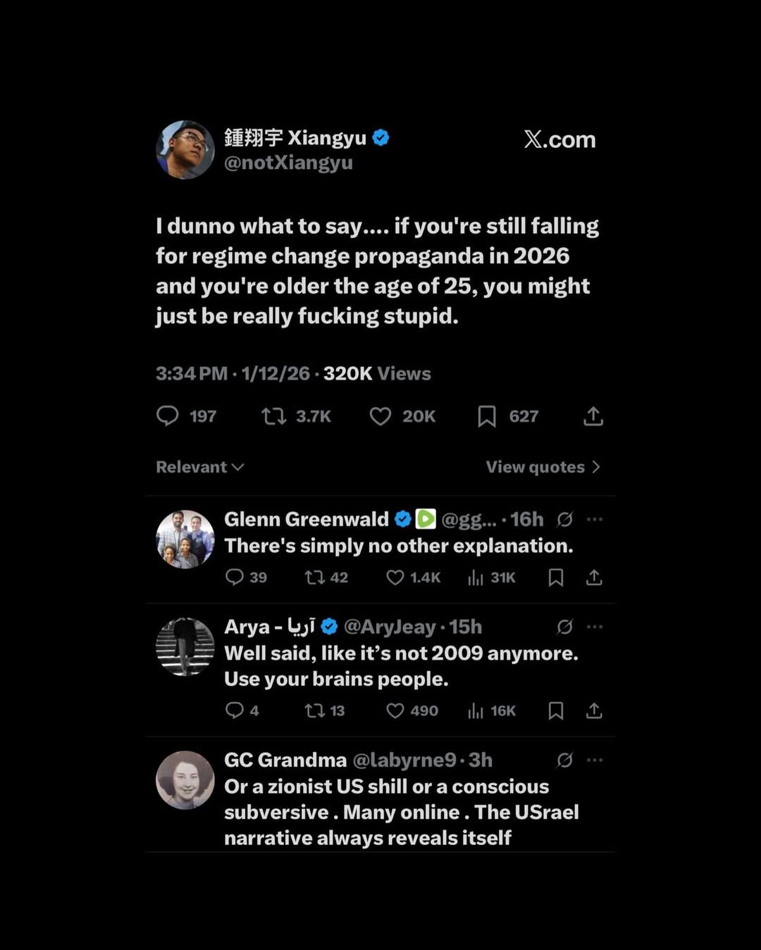
Task: Repost the main Xiangyu post
Action: click(274, 416)
